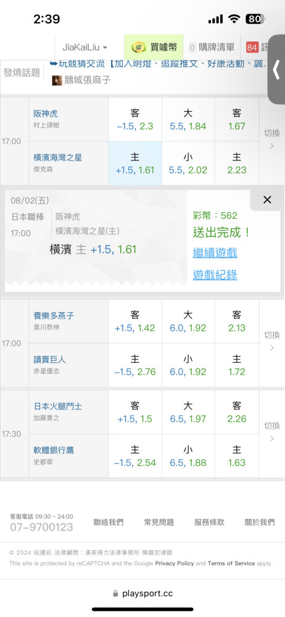Expand the side panel arrow handle
This screenshot has height=617, width=285.
[276, 70]
